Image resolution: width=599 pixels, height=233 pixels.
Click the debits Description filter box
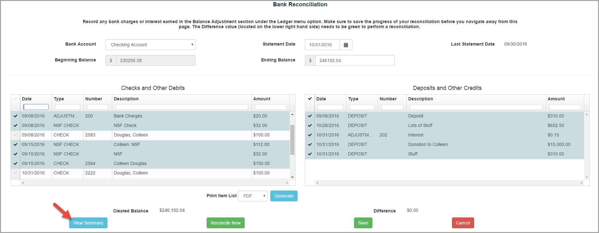pyautogui.click(x=182, y=107)
